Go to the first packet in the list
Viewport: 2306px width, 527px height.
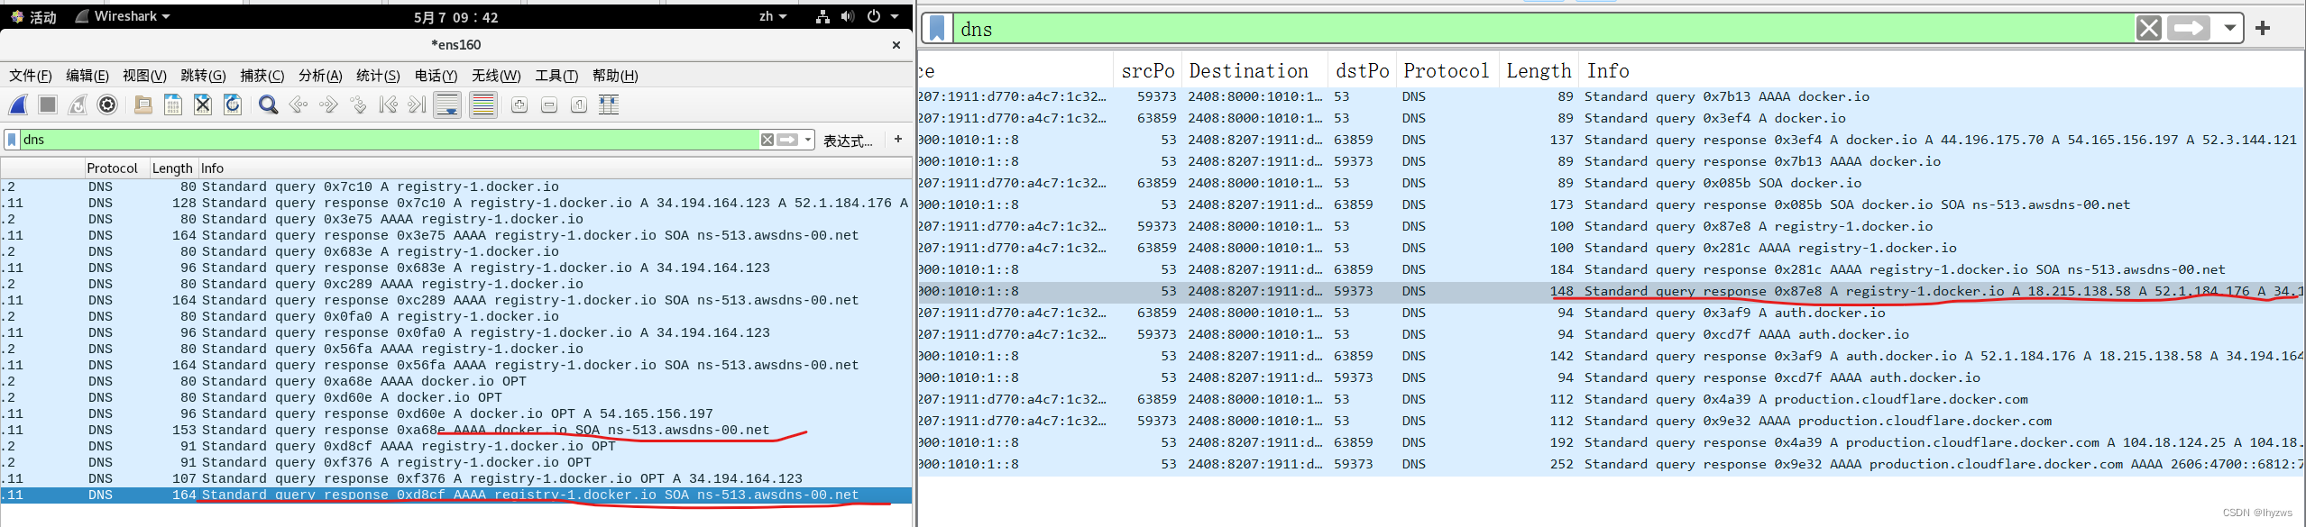(388, 105)
